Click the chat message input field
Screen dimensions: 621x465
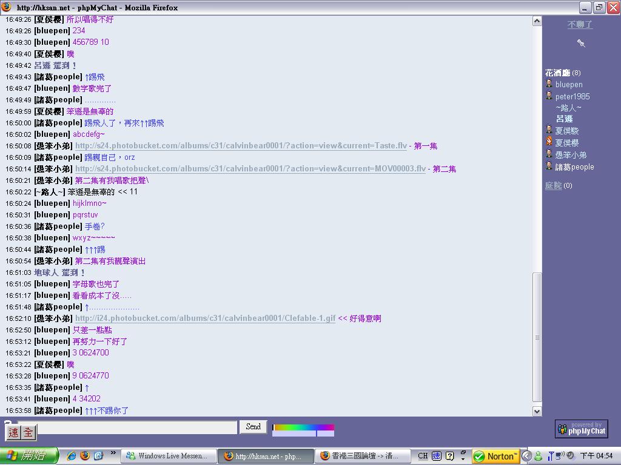(127, 427)
